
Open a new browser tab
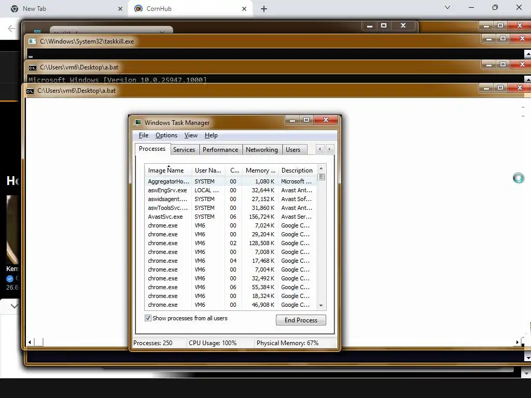pyautogui.click(x=264, y=9)
